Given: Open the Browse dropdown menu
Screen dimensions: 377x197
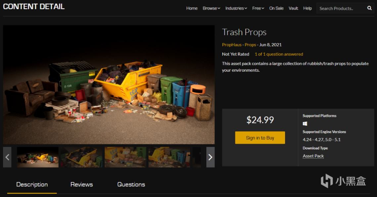Looking at the screenshot, I should pyautogui.click(x=212, y=8).
